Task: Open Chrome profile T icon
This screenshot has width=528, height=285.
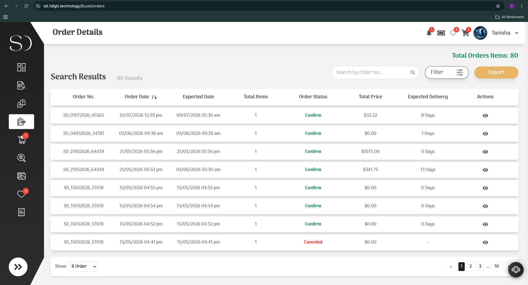Action: pyautogui.click(x=512, y=6)
